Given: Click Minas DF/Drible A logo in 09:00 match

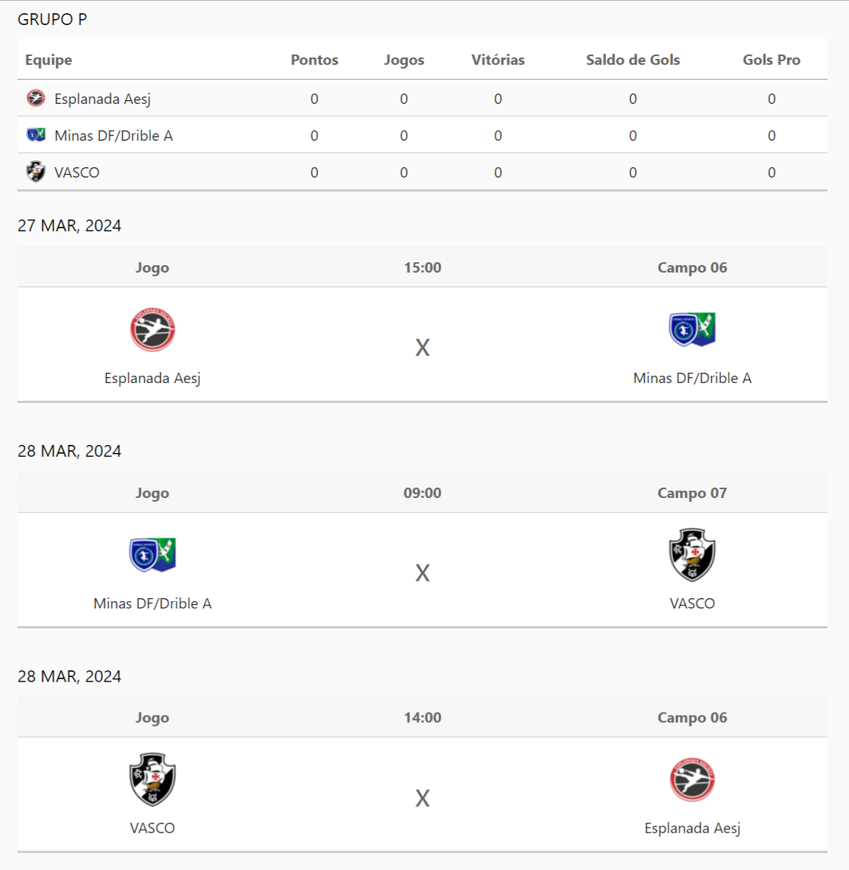Looking at the screenshot, I should coord(152,555).
